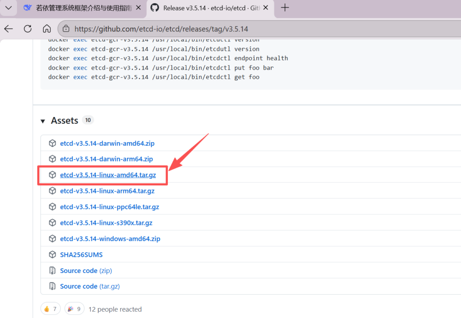Screen dimensions: 461x318
Task: Click the browser back arrow button
Action: (9, 29)
